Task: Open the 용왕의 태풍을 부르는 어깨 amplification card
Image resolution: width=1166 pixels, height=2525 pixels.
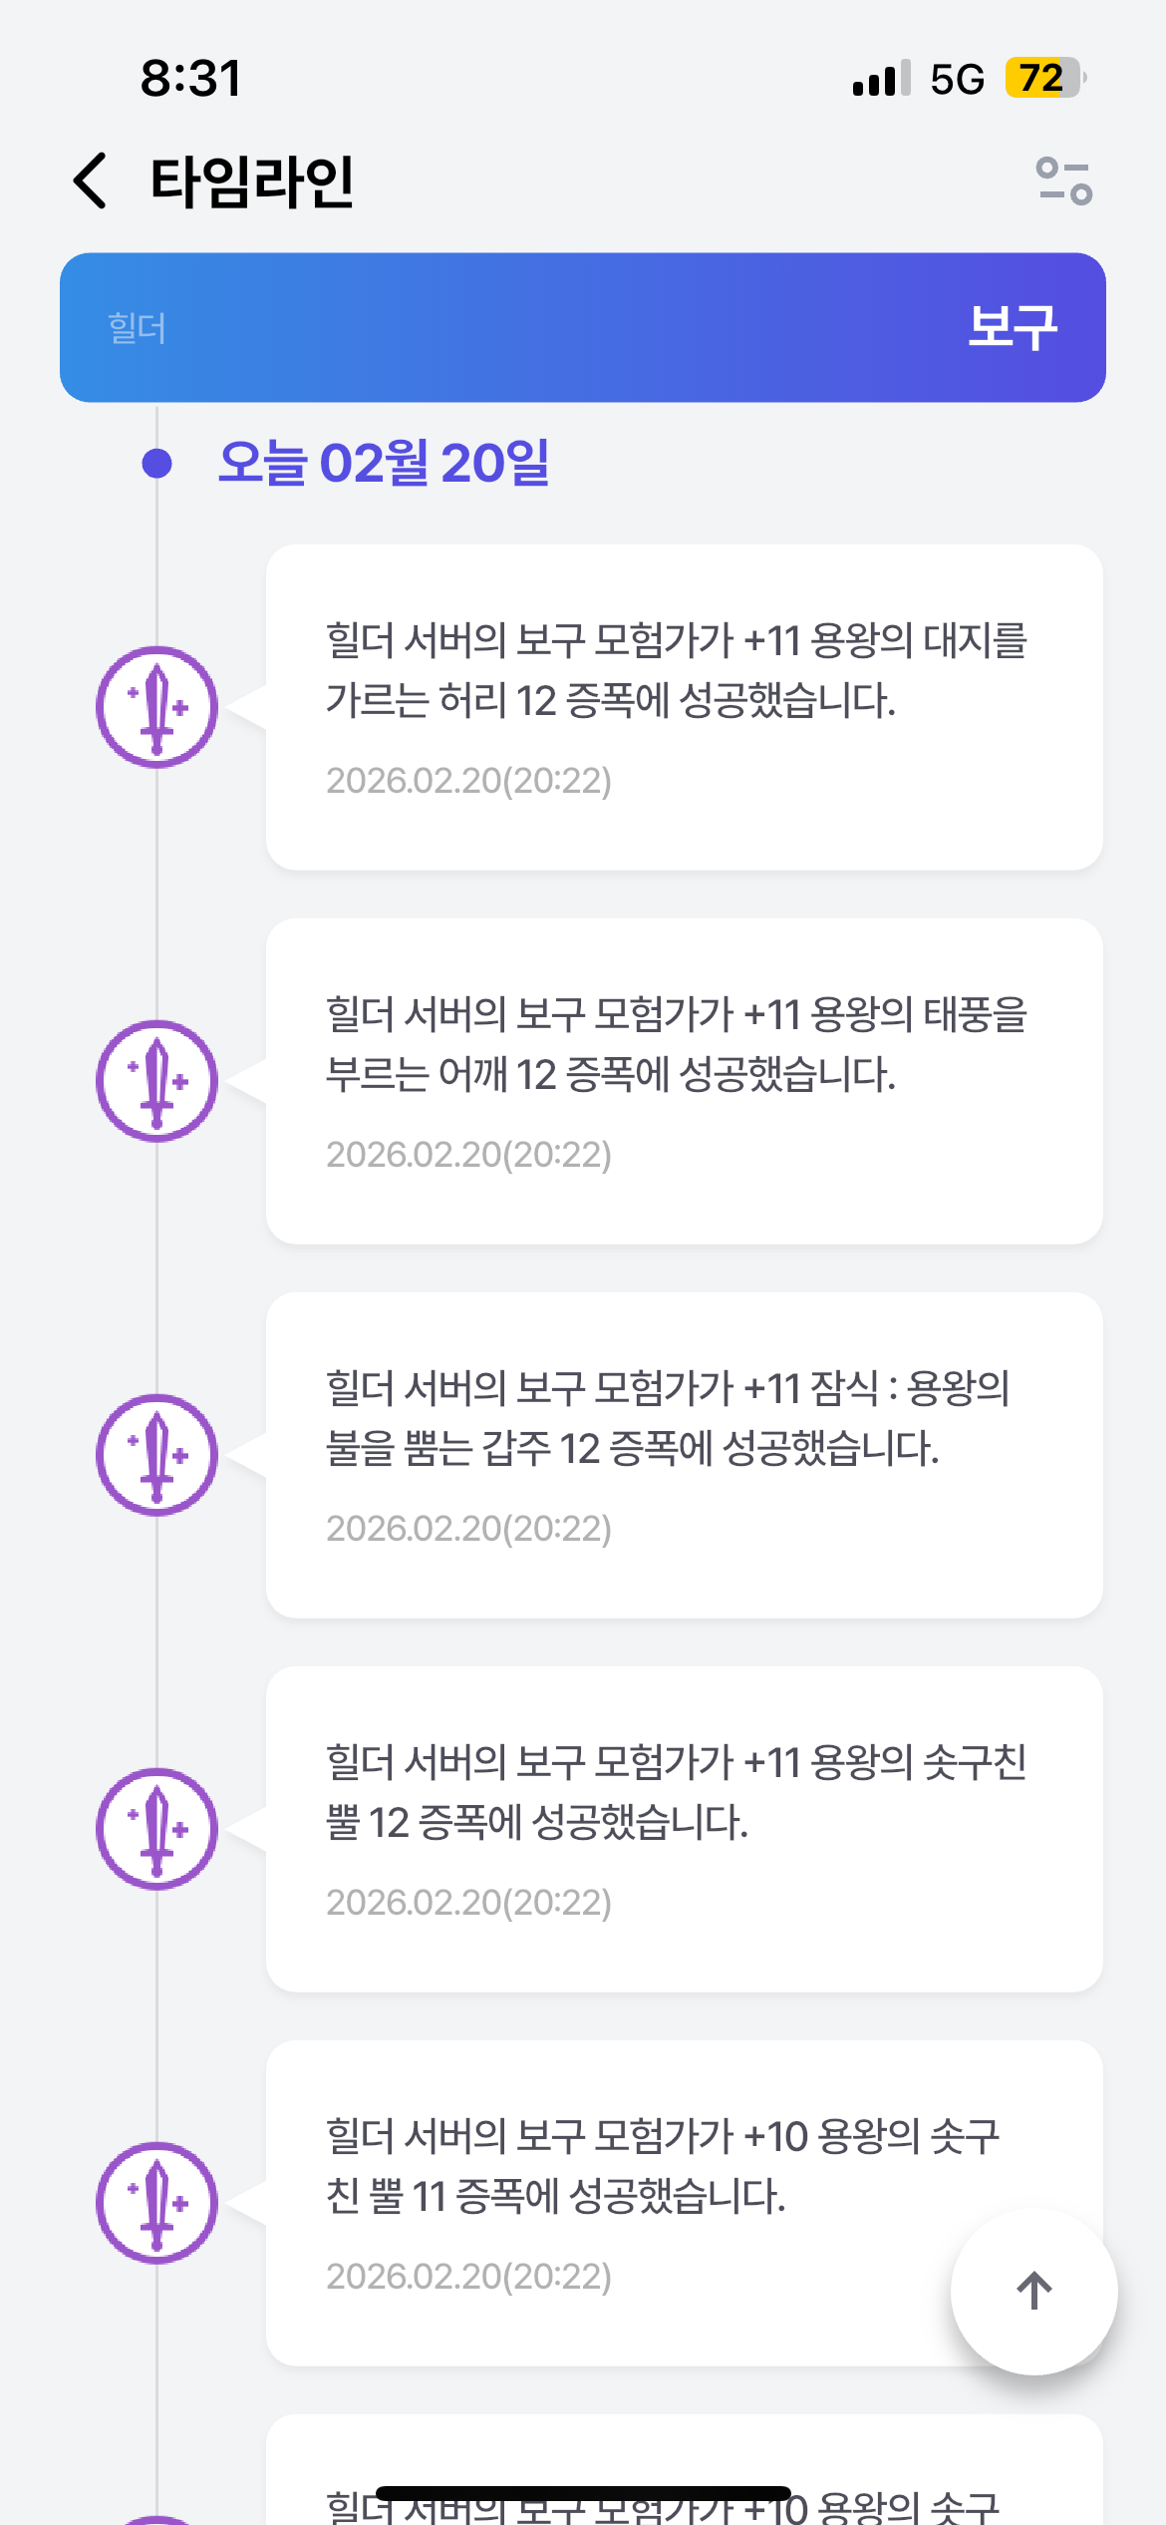Action: click(684, 1081)
